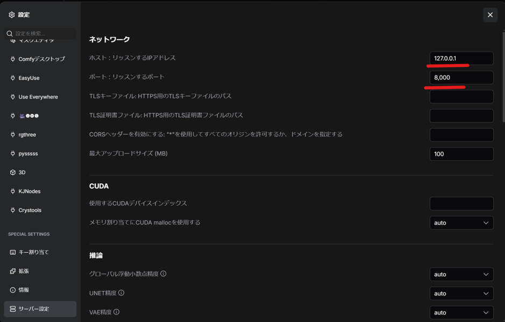This screenshot has width=505, height=322.
Task: Open the Use Everywhere settings section
Action: [x=38, y=97]
